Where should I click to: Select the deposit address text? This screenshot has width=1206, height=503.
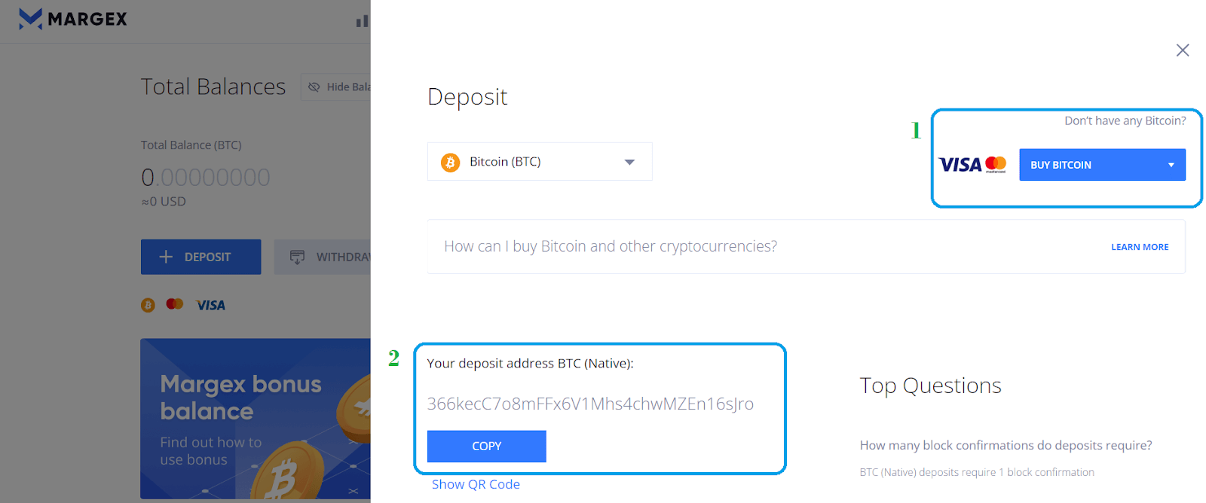point(590,404)
